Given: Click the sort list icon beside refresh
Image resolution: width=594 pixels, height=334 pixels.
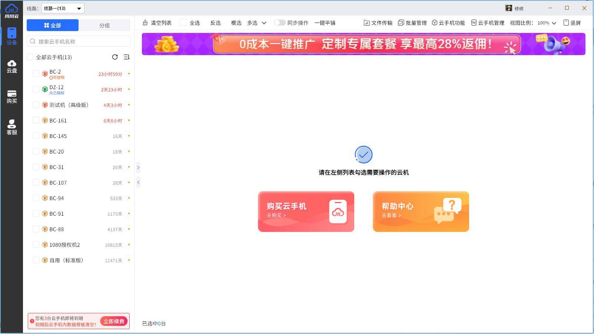Looking at the screenshot, I should pos(126,57).
